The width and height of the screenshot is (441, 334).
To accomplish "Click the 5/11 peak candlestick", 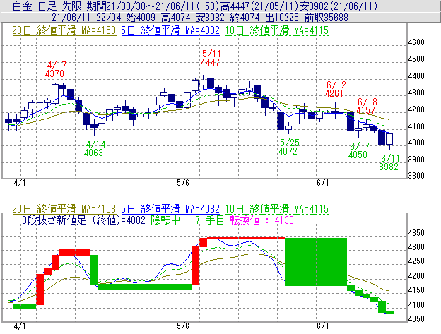I will (x=211, y=81).
